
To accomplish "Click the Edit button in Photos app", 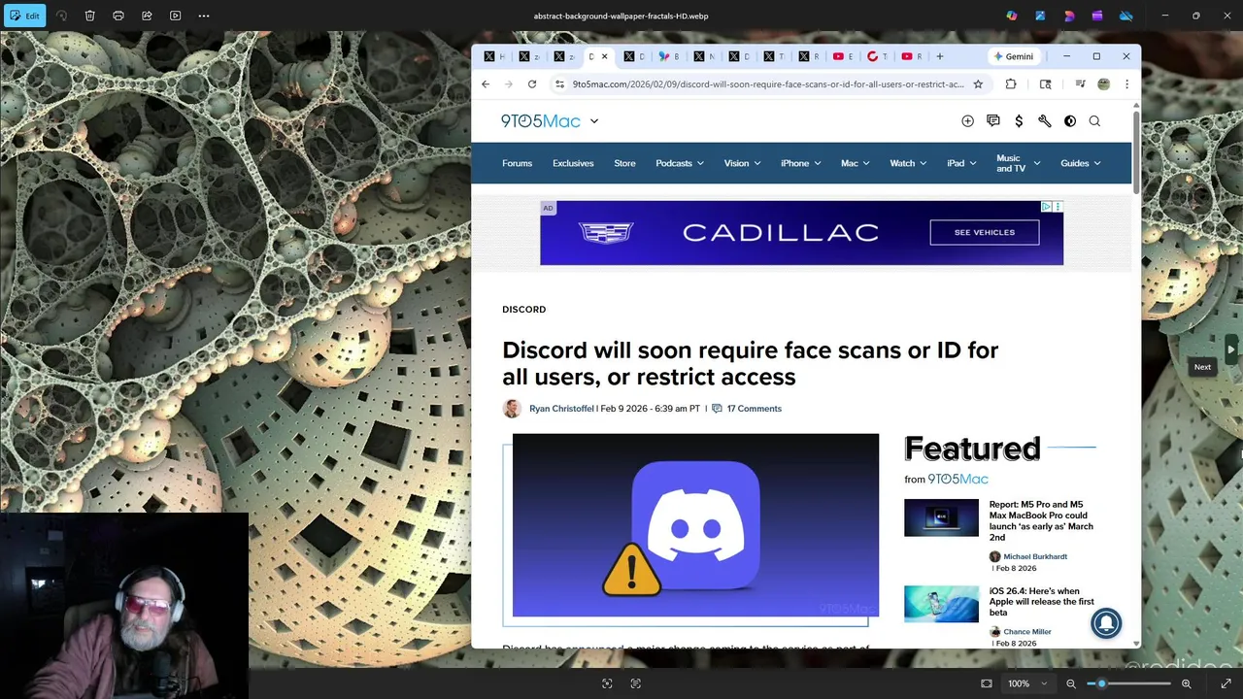I will pos(24,16).
